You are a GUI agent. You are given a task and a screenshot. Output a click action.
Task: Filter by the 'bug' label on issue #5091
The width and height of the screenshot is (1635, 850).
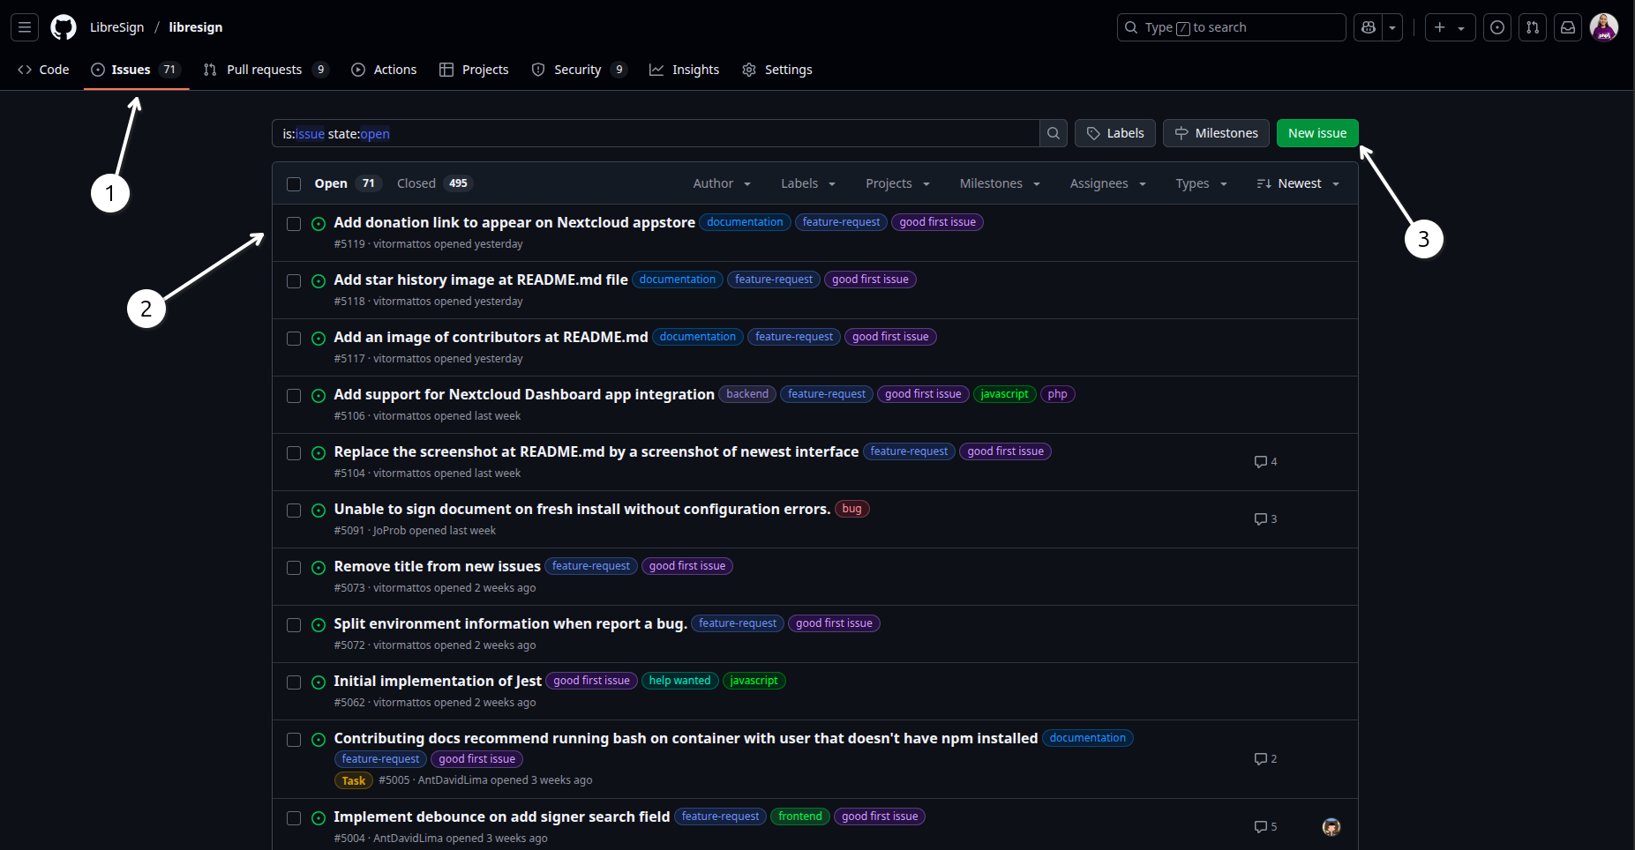click(x=851, y=509)
